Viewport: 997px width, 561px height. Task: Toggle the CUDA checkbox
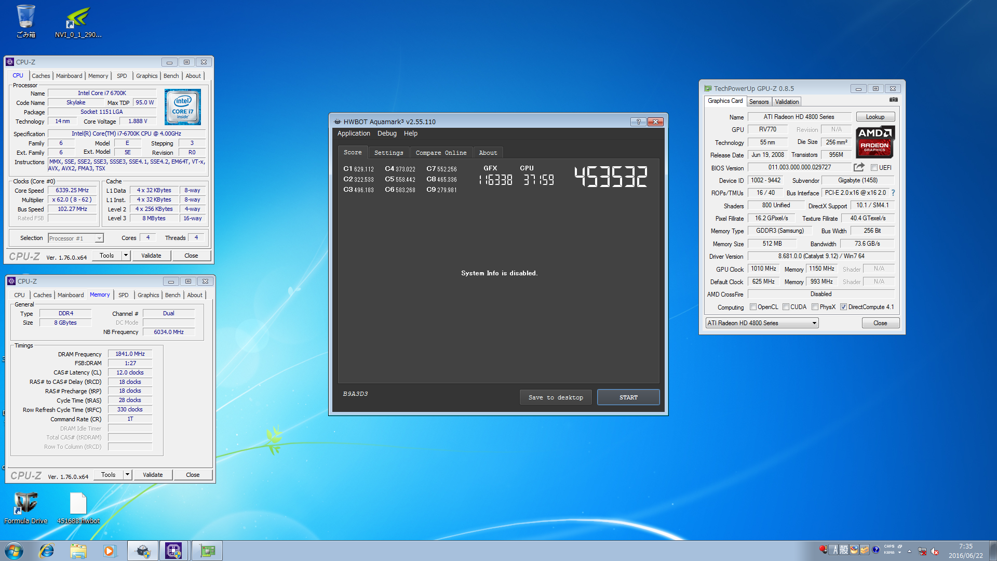[786, 307]
